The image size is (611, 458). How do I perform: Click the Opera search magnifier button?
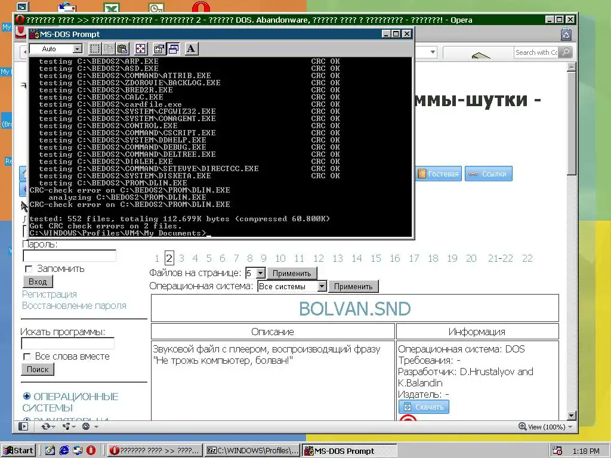coord(566,52)
